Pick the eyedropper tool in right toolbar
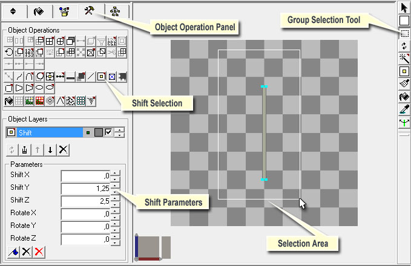411x266 pixels. tap(404, 109)
